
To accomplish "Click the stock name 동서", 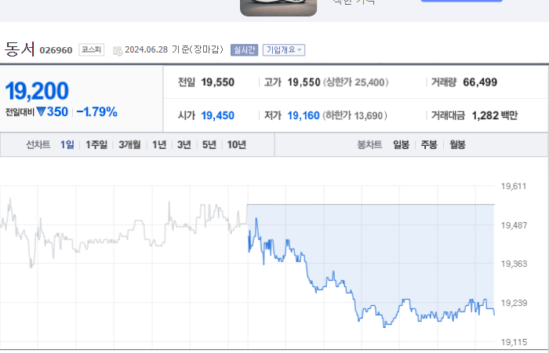I will point(20,49).
